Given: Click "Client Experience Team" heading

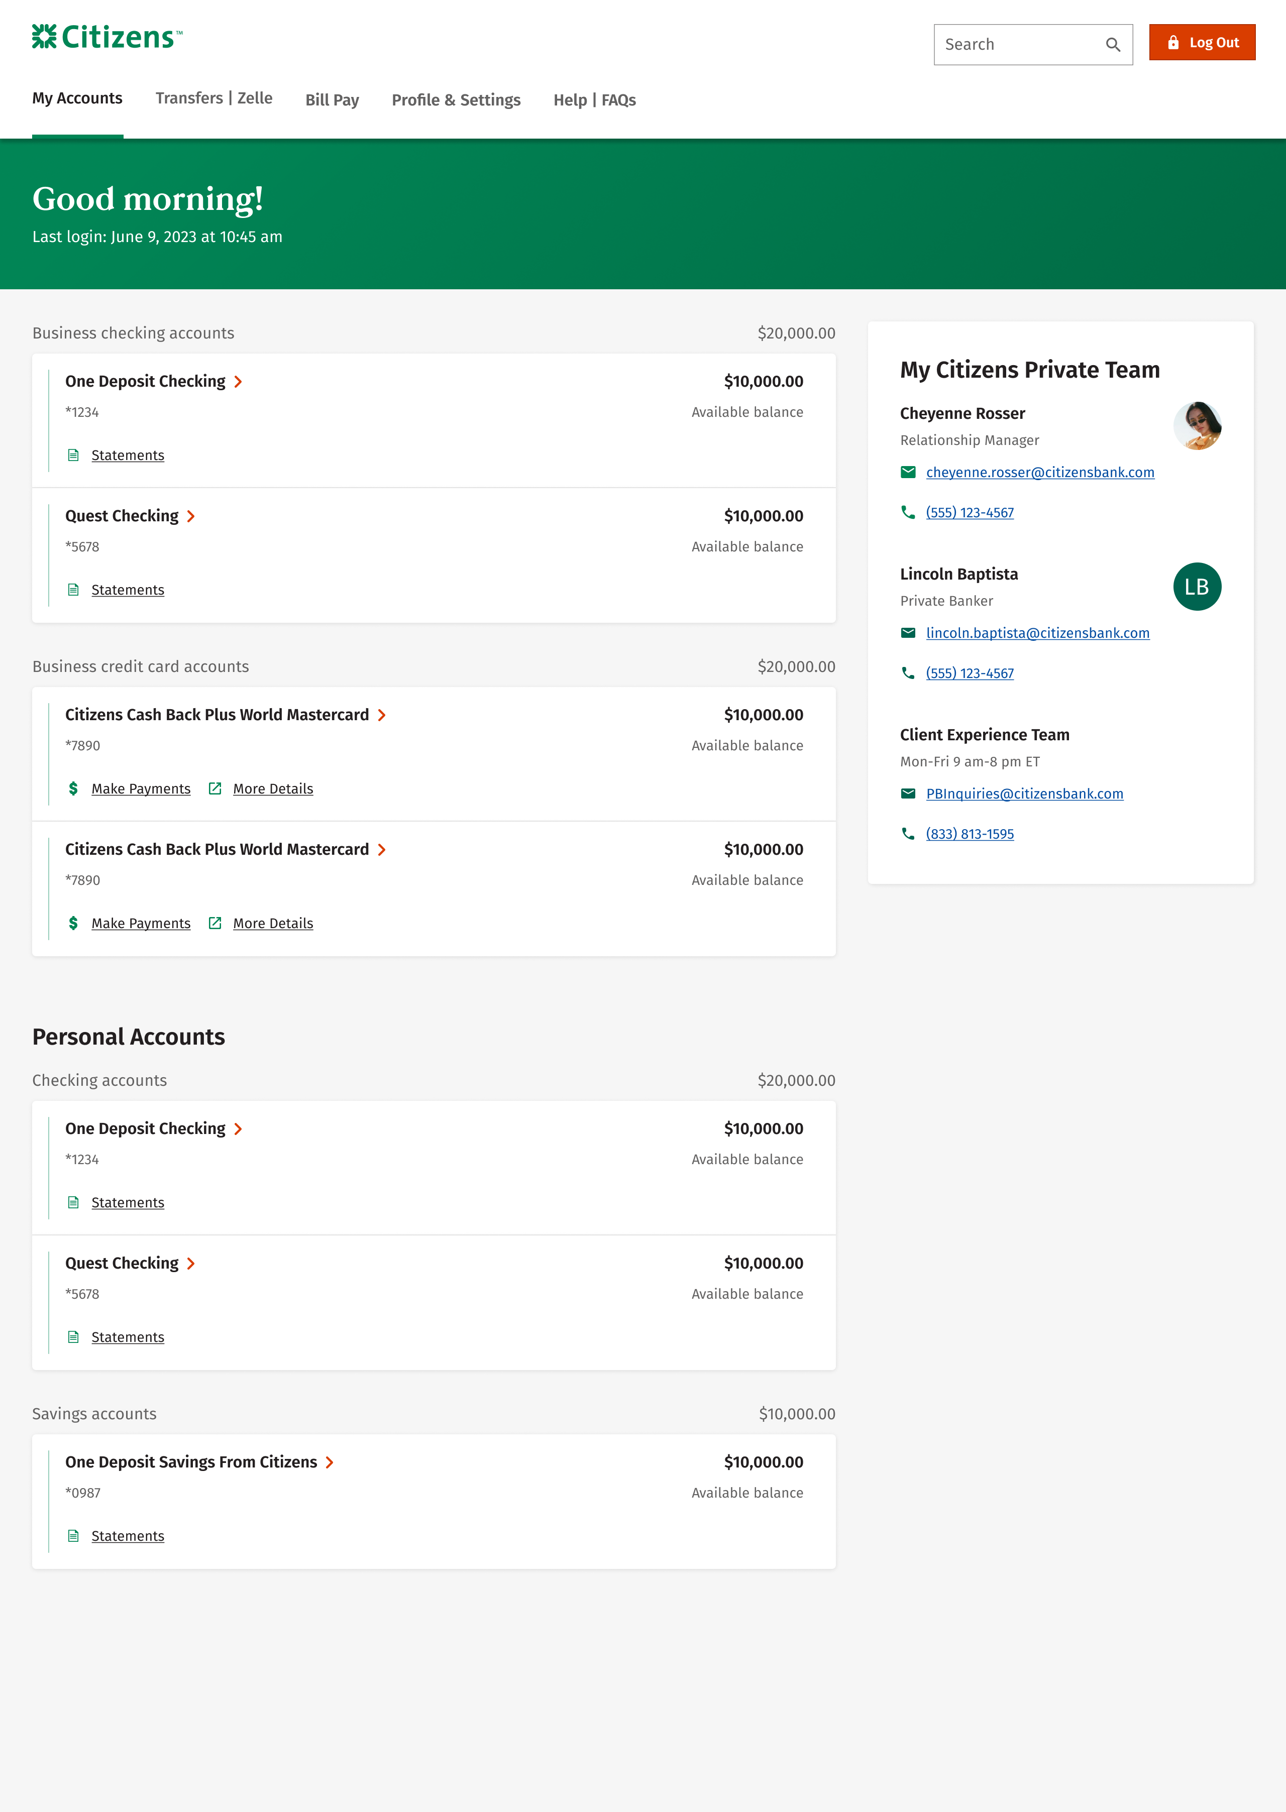Looking at the screenshot, I should click(984, 735).
